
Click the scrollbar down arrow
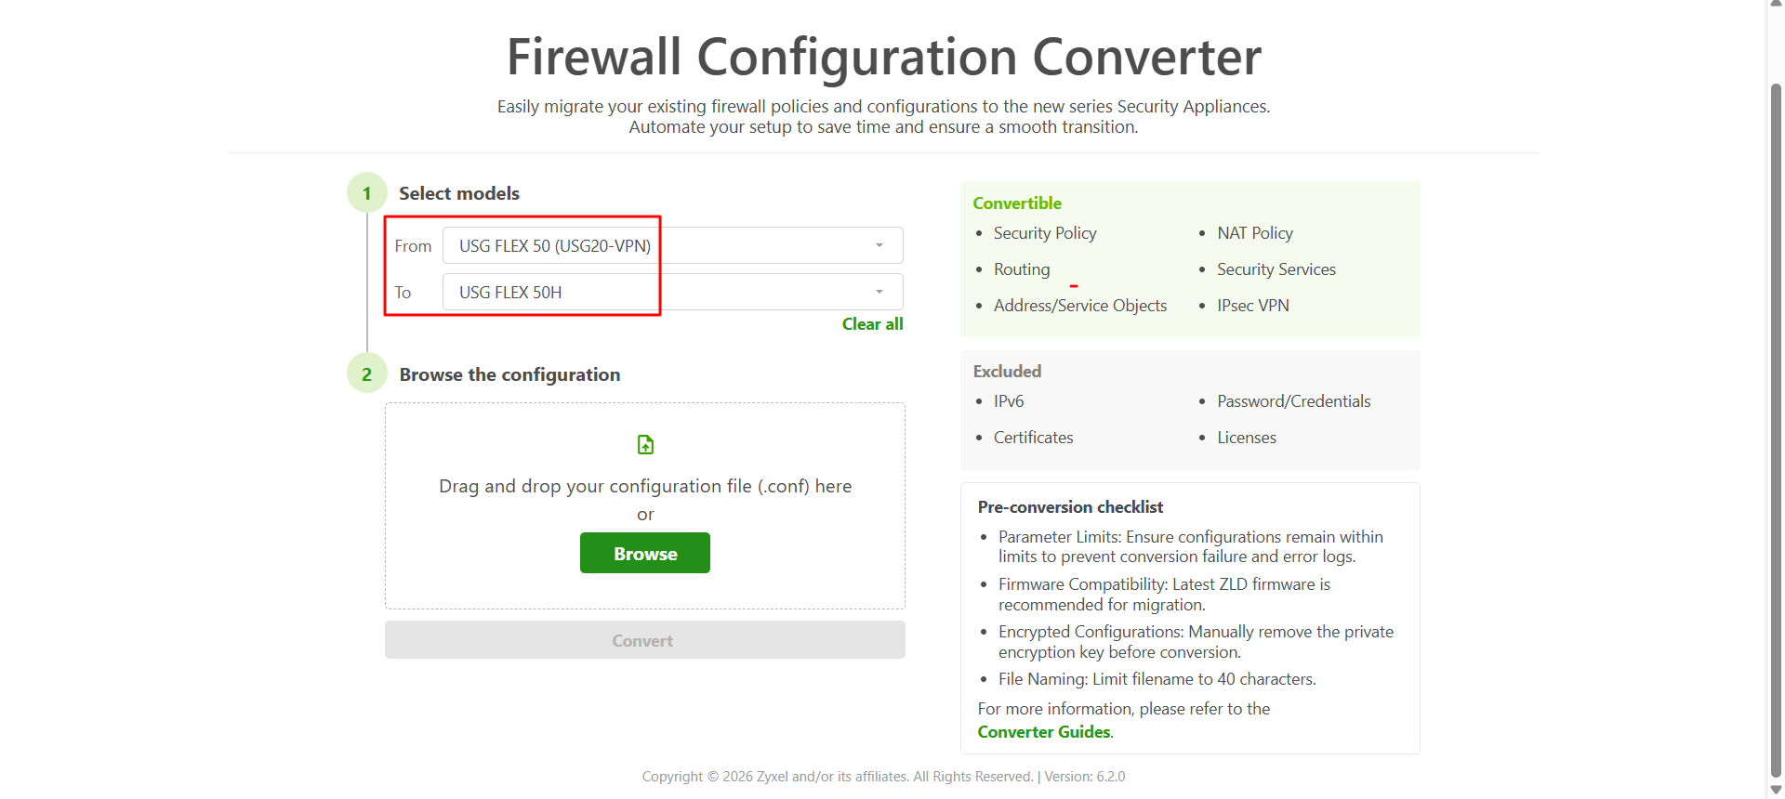pos(1776,790)
